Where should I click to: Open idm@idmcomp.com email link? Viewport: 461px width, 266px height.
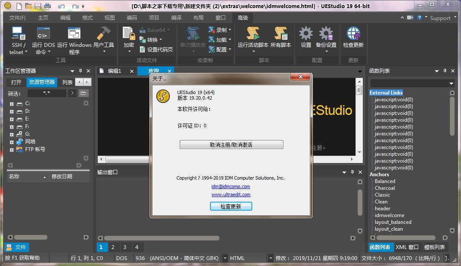pos(230,186)
